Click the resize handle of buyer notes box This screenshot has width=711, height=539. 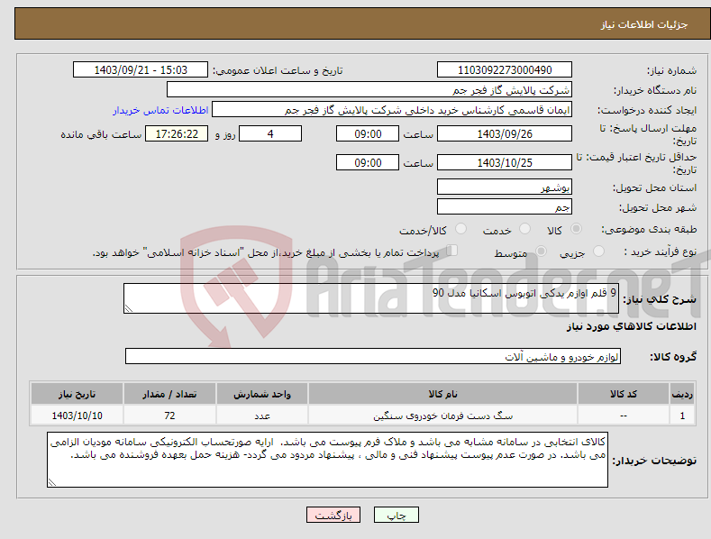click(52, 482)
